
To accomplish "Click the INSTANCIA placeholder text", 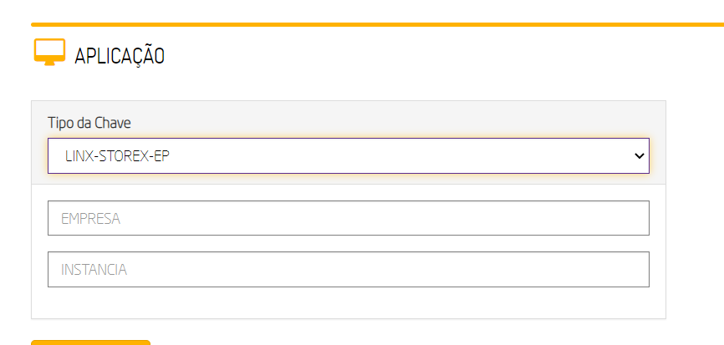I will click(94, 270).
